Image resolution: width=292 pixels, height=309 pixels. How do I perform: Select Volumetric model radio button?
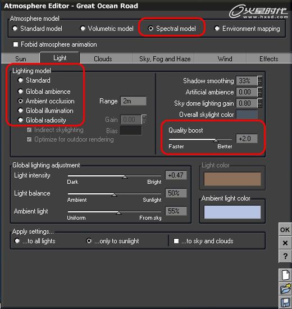[83, 29]
